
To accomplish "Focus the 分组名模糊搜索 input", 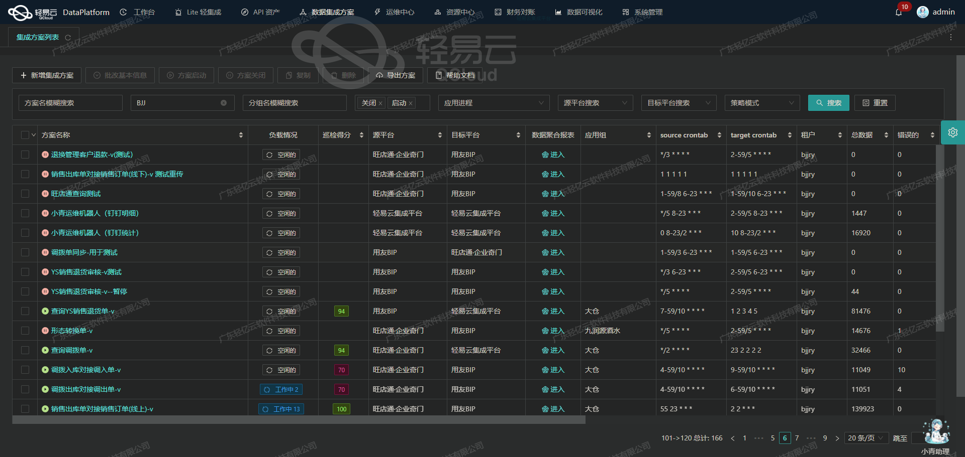I will [x=295, y=103].
